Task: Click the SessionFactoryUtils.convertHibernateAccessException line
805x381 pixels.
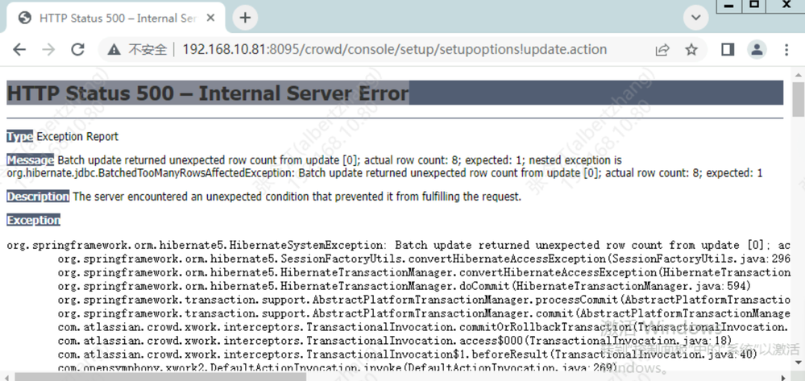Action: [424, 259]
